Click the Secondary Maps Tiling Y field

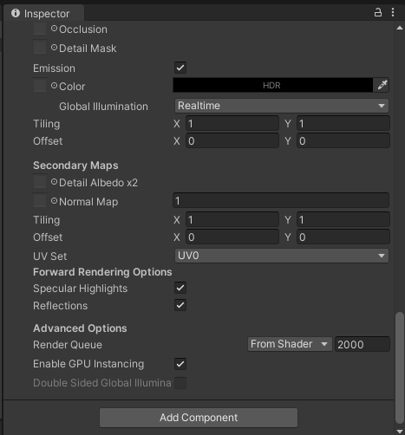coord(343,220)
